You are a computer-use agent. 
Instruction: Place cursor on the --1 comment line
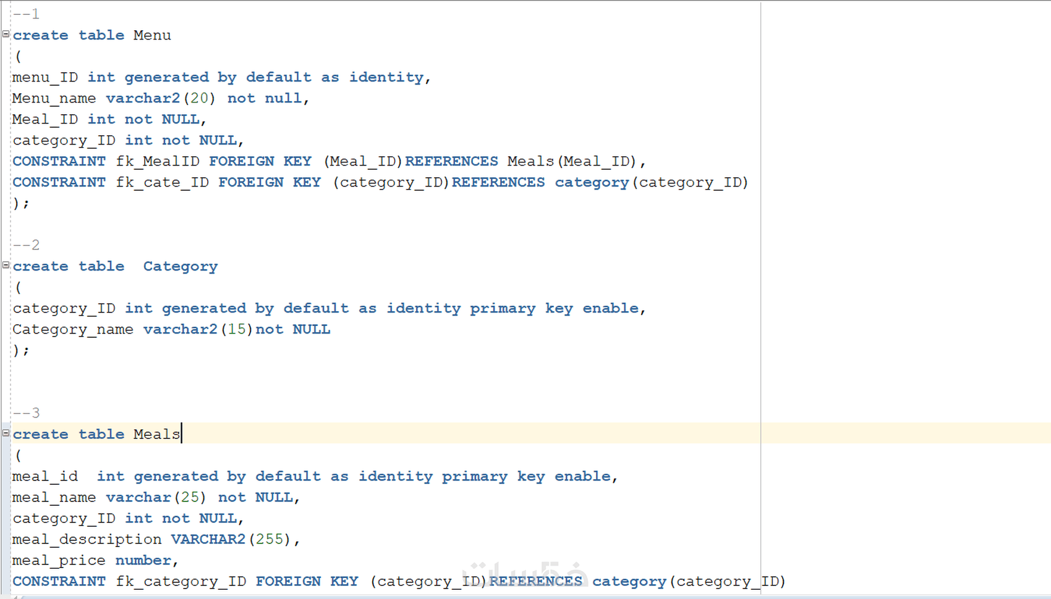(x=26, y=14)
